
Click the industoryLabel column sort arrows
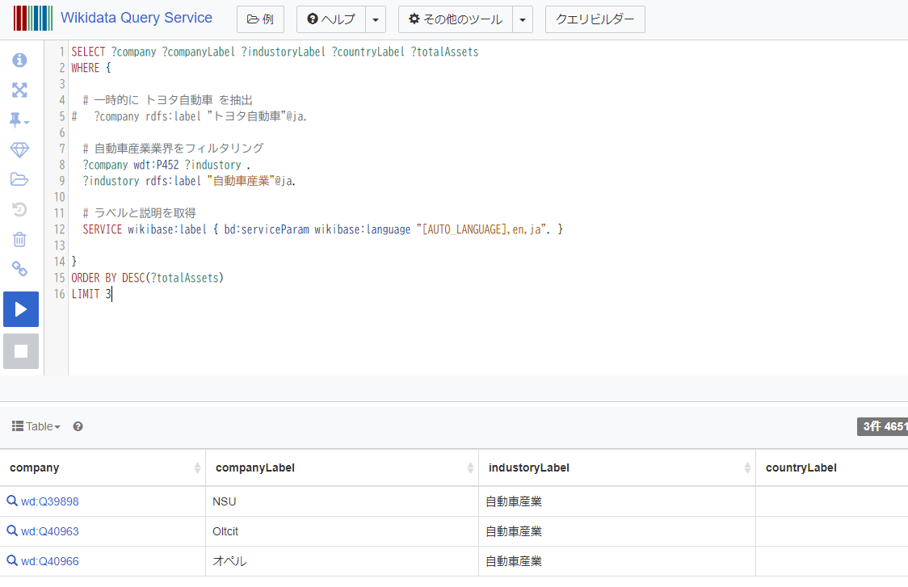click(747, 468)
